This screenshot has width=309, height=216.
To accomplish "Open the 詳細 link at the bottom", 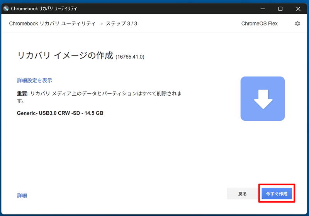I will [x=22, y=195].
